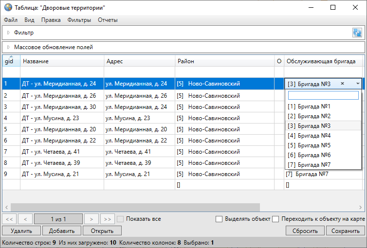
Task: Open the Отчеты menu
Action: pyautogui.click(x=108, y=20)
